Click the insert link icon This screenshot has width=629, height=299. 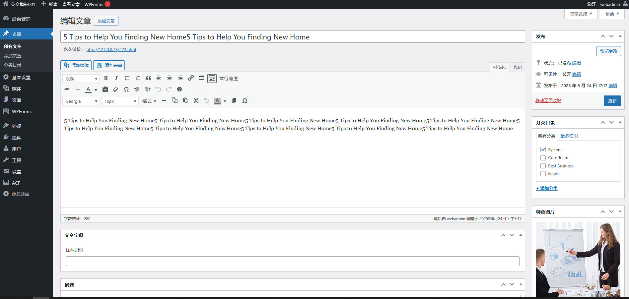point(191,78)
